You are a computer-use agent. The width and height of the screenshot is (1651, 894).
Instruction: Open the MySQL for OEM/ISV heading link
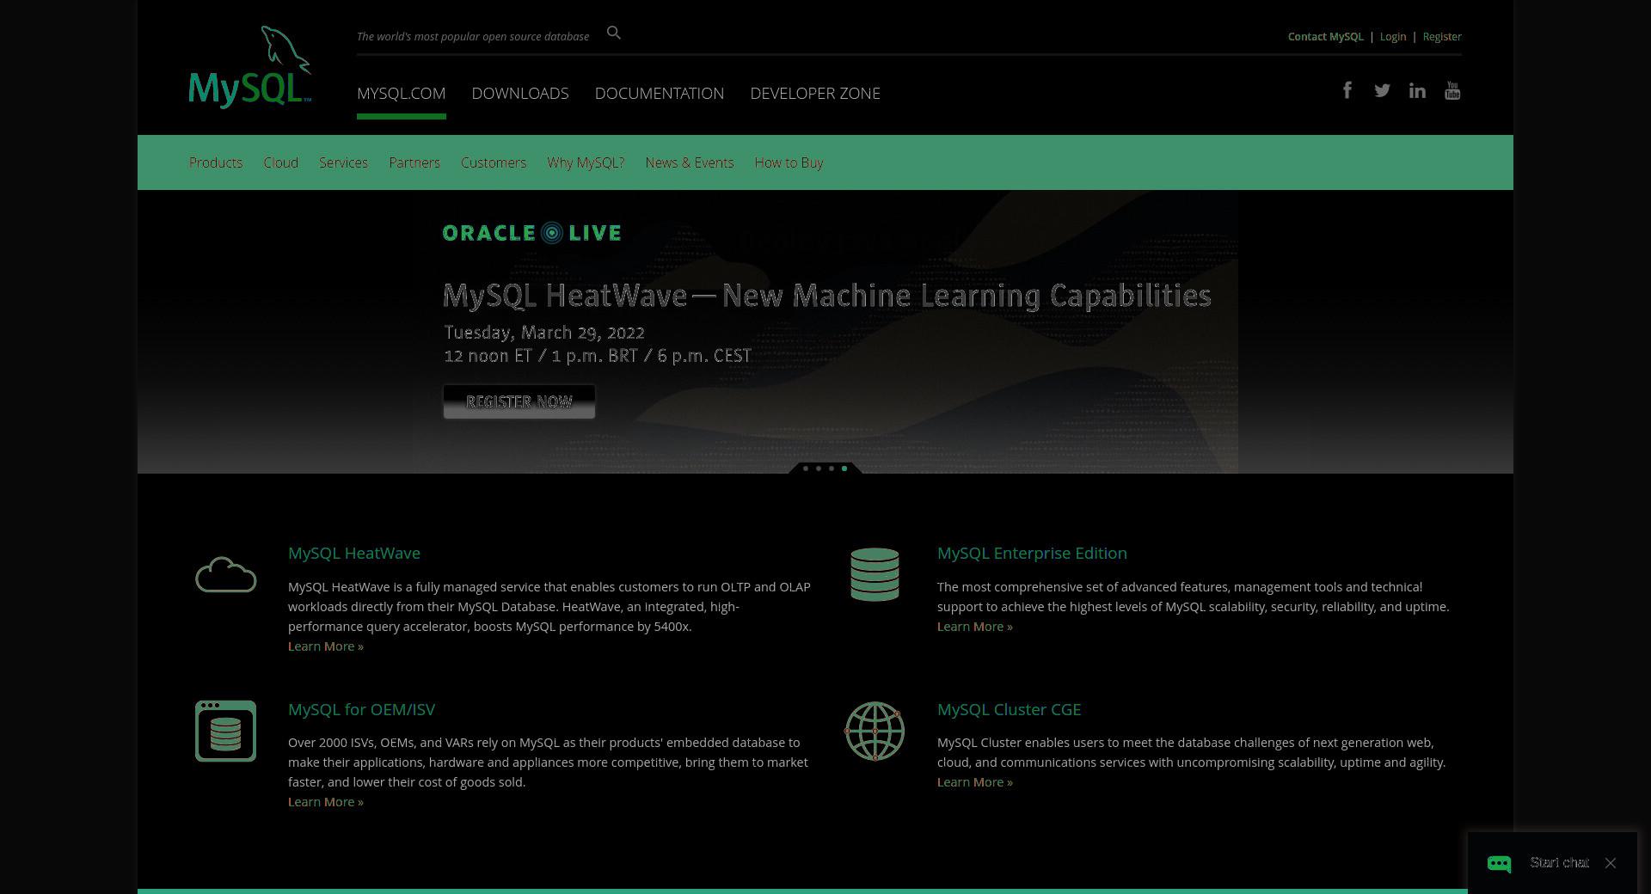[361, 709]
